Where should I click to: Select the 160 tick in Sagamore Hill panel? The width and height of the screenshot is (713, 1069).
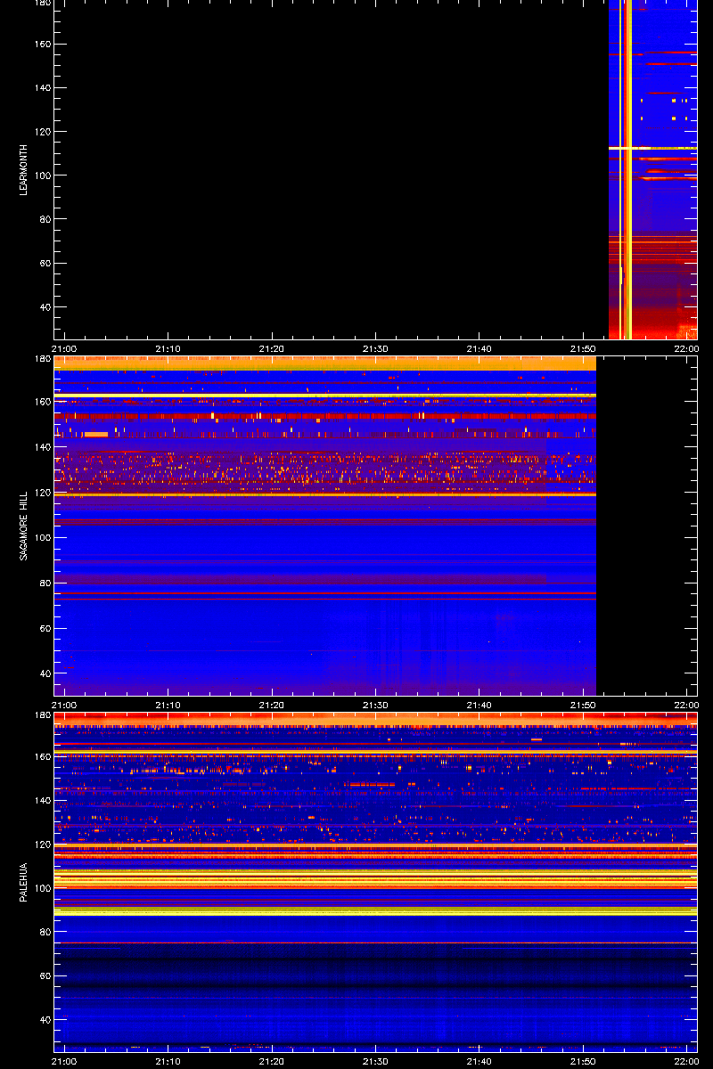point(44,402)
